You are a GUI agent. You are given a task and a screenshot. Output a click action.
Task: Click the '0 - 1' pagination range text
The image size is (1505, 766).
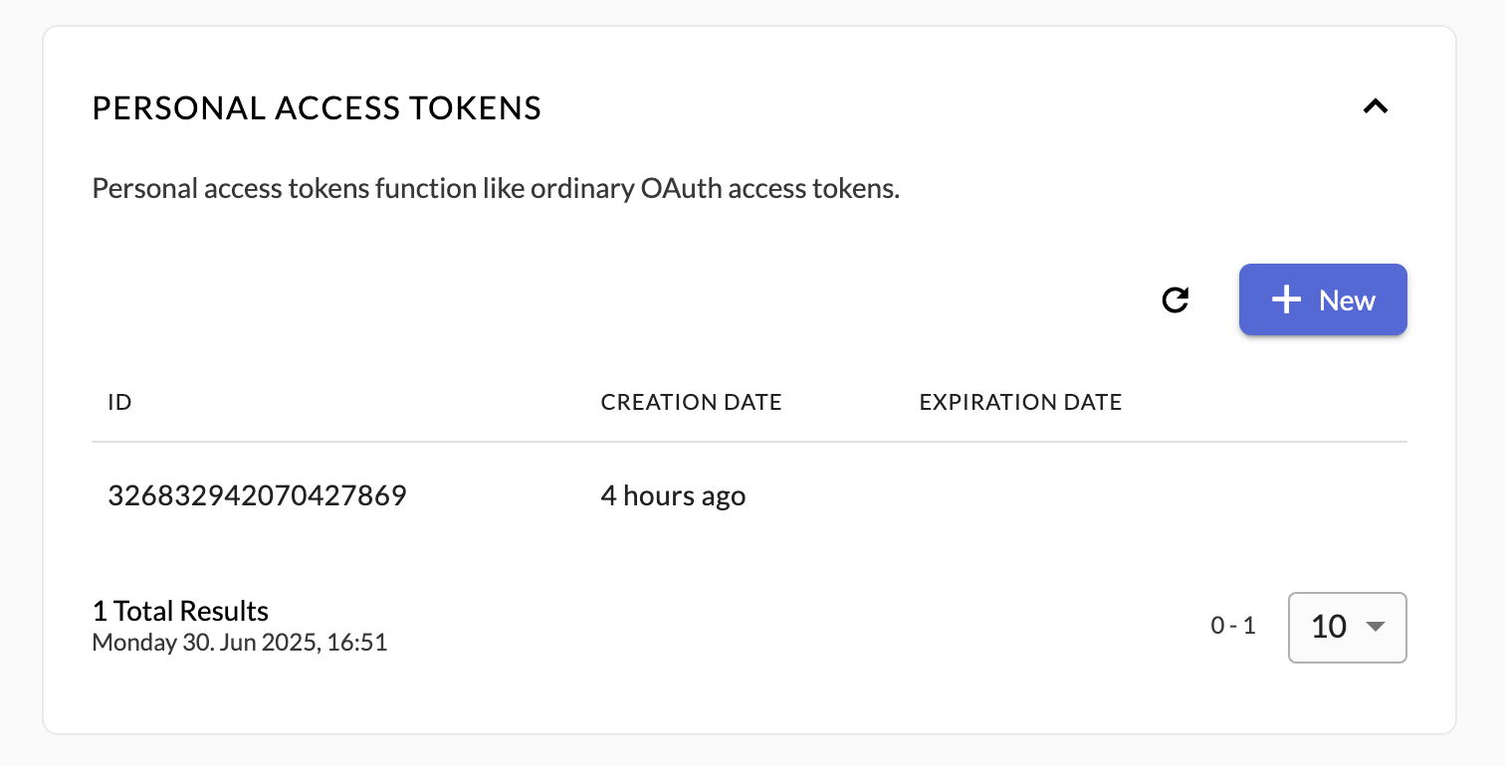(x=1233, y=626)
